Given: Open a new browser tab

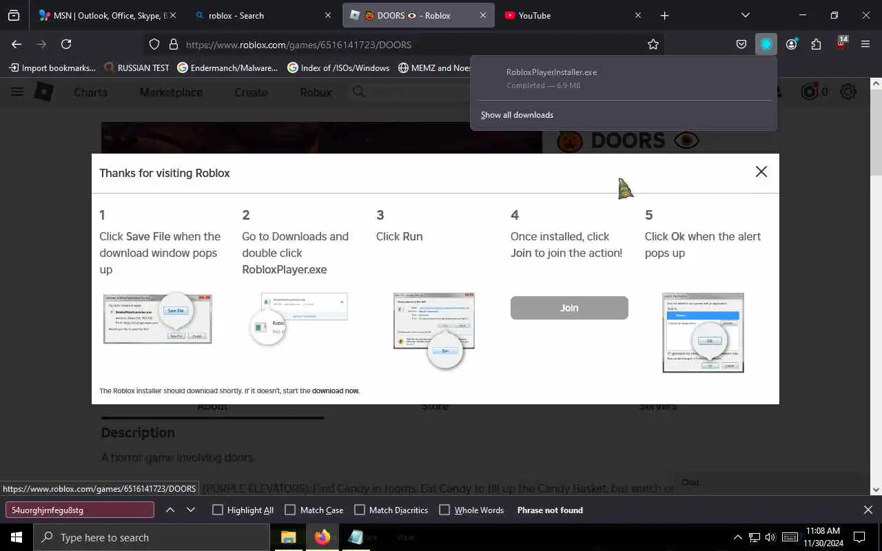Looking at the screenshot, I should point(664,15).
